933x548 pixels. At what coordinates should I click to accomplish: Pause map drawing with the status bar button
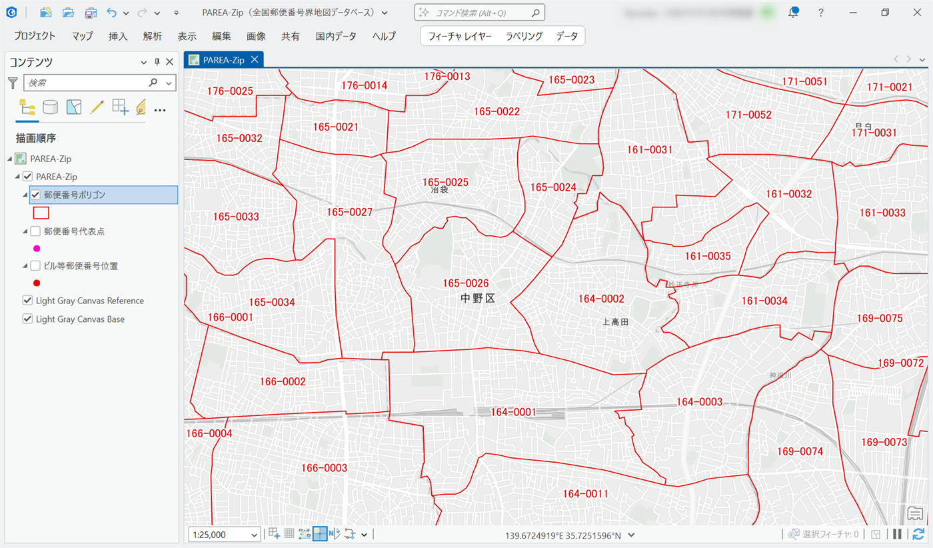tap(896, 534)
